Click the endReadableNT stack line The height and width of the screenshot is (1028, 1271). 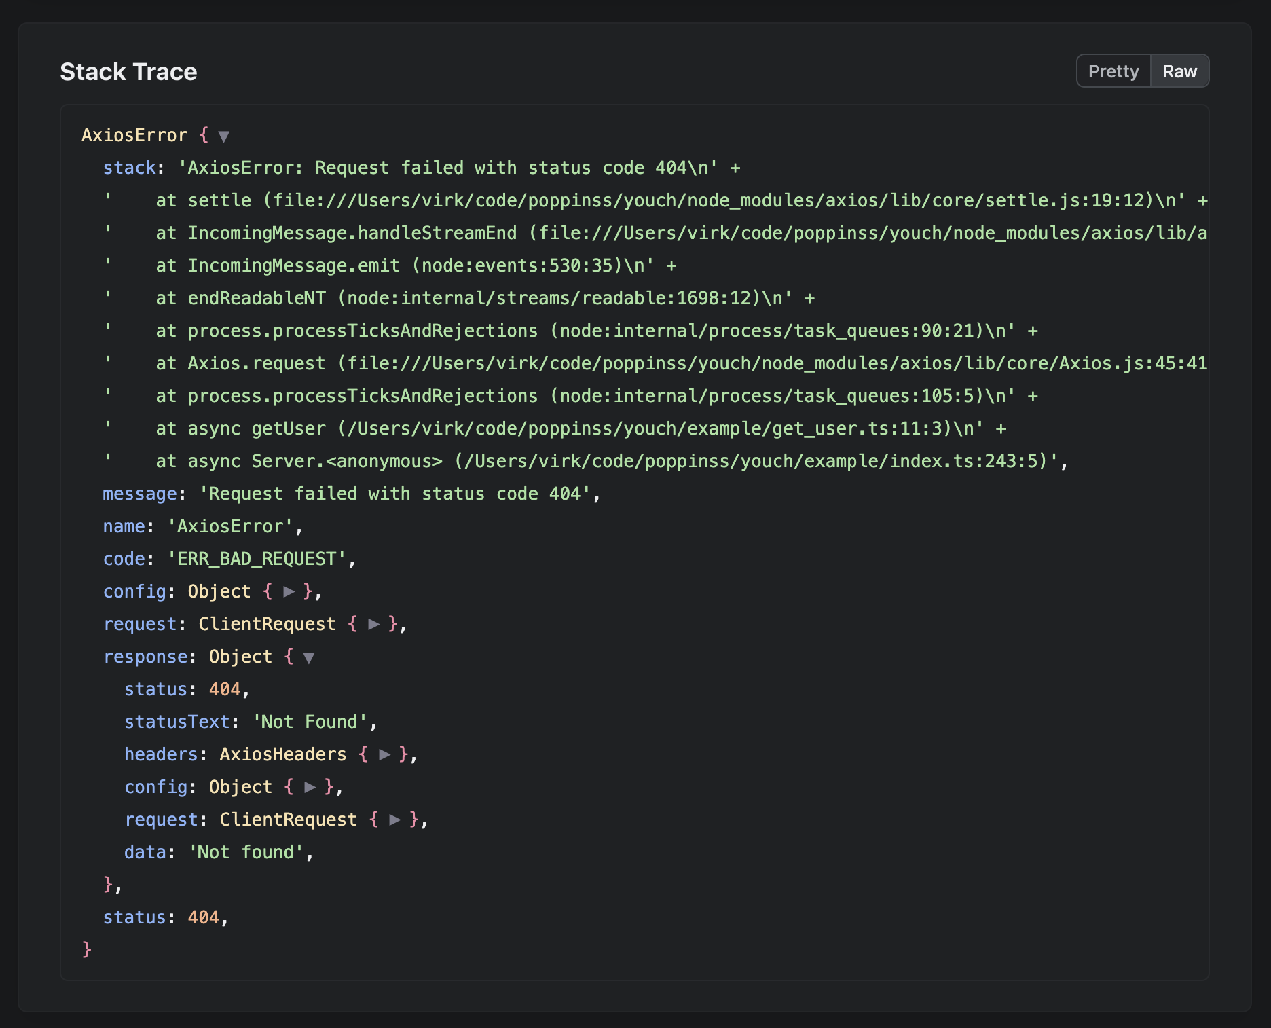coord(459,298)
